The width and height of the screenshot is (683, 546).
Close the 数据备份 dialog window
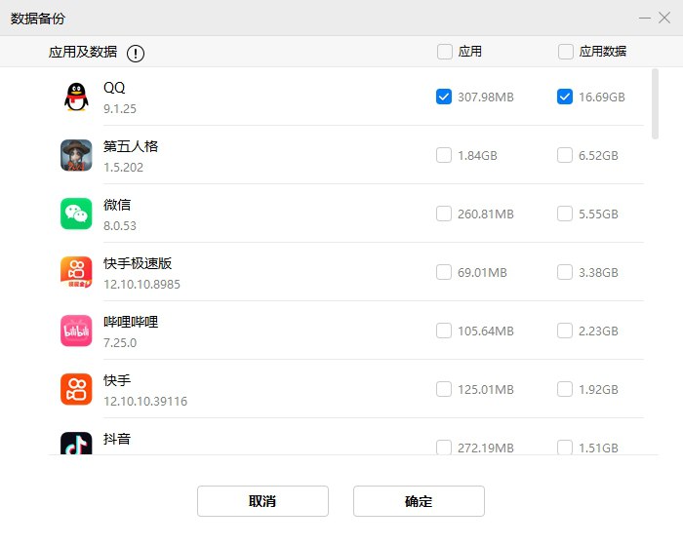coord(664,19)
